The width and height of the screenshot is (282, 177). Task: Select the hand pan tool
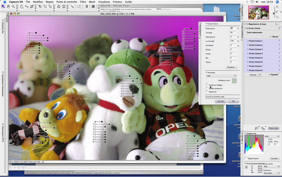coord(8,7)
